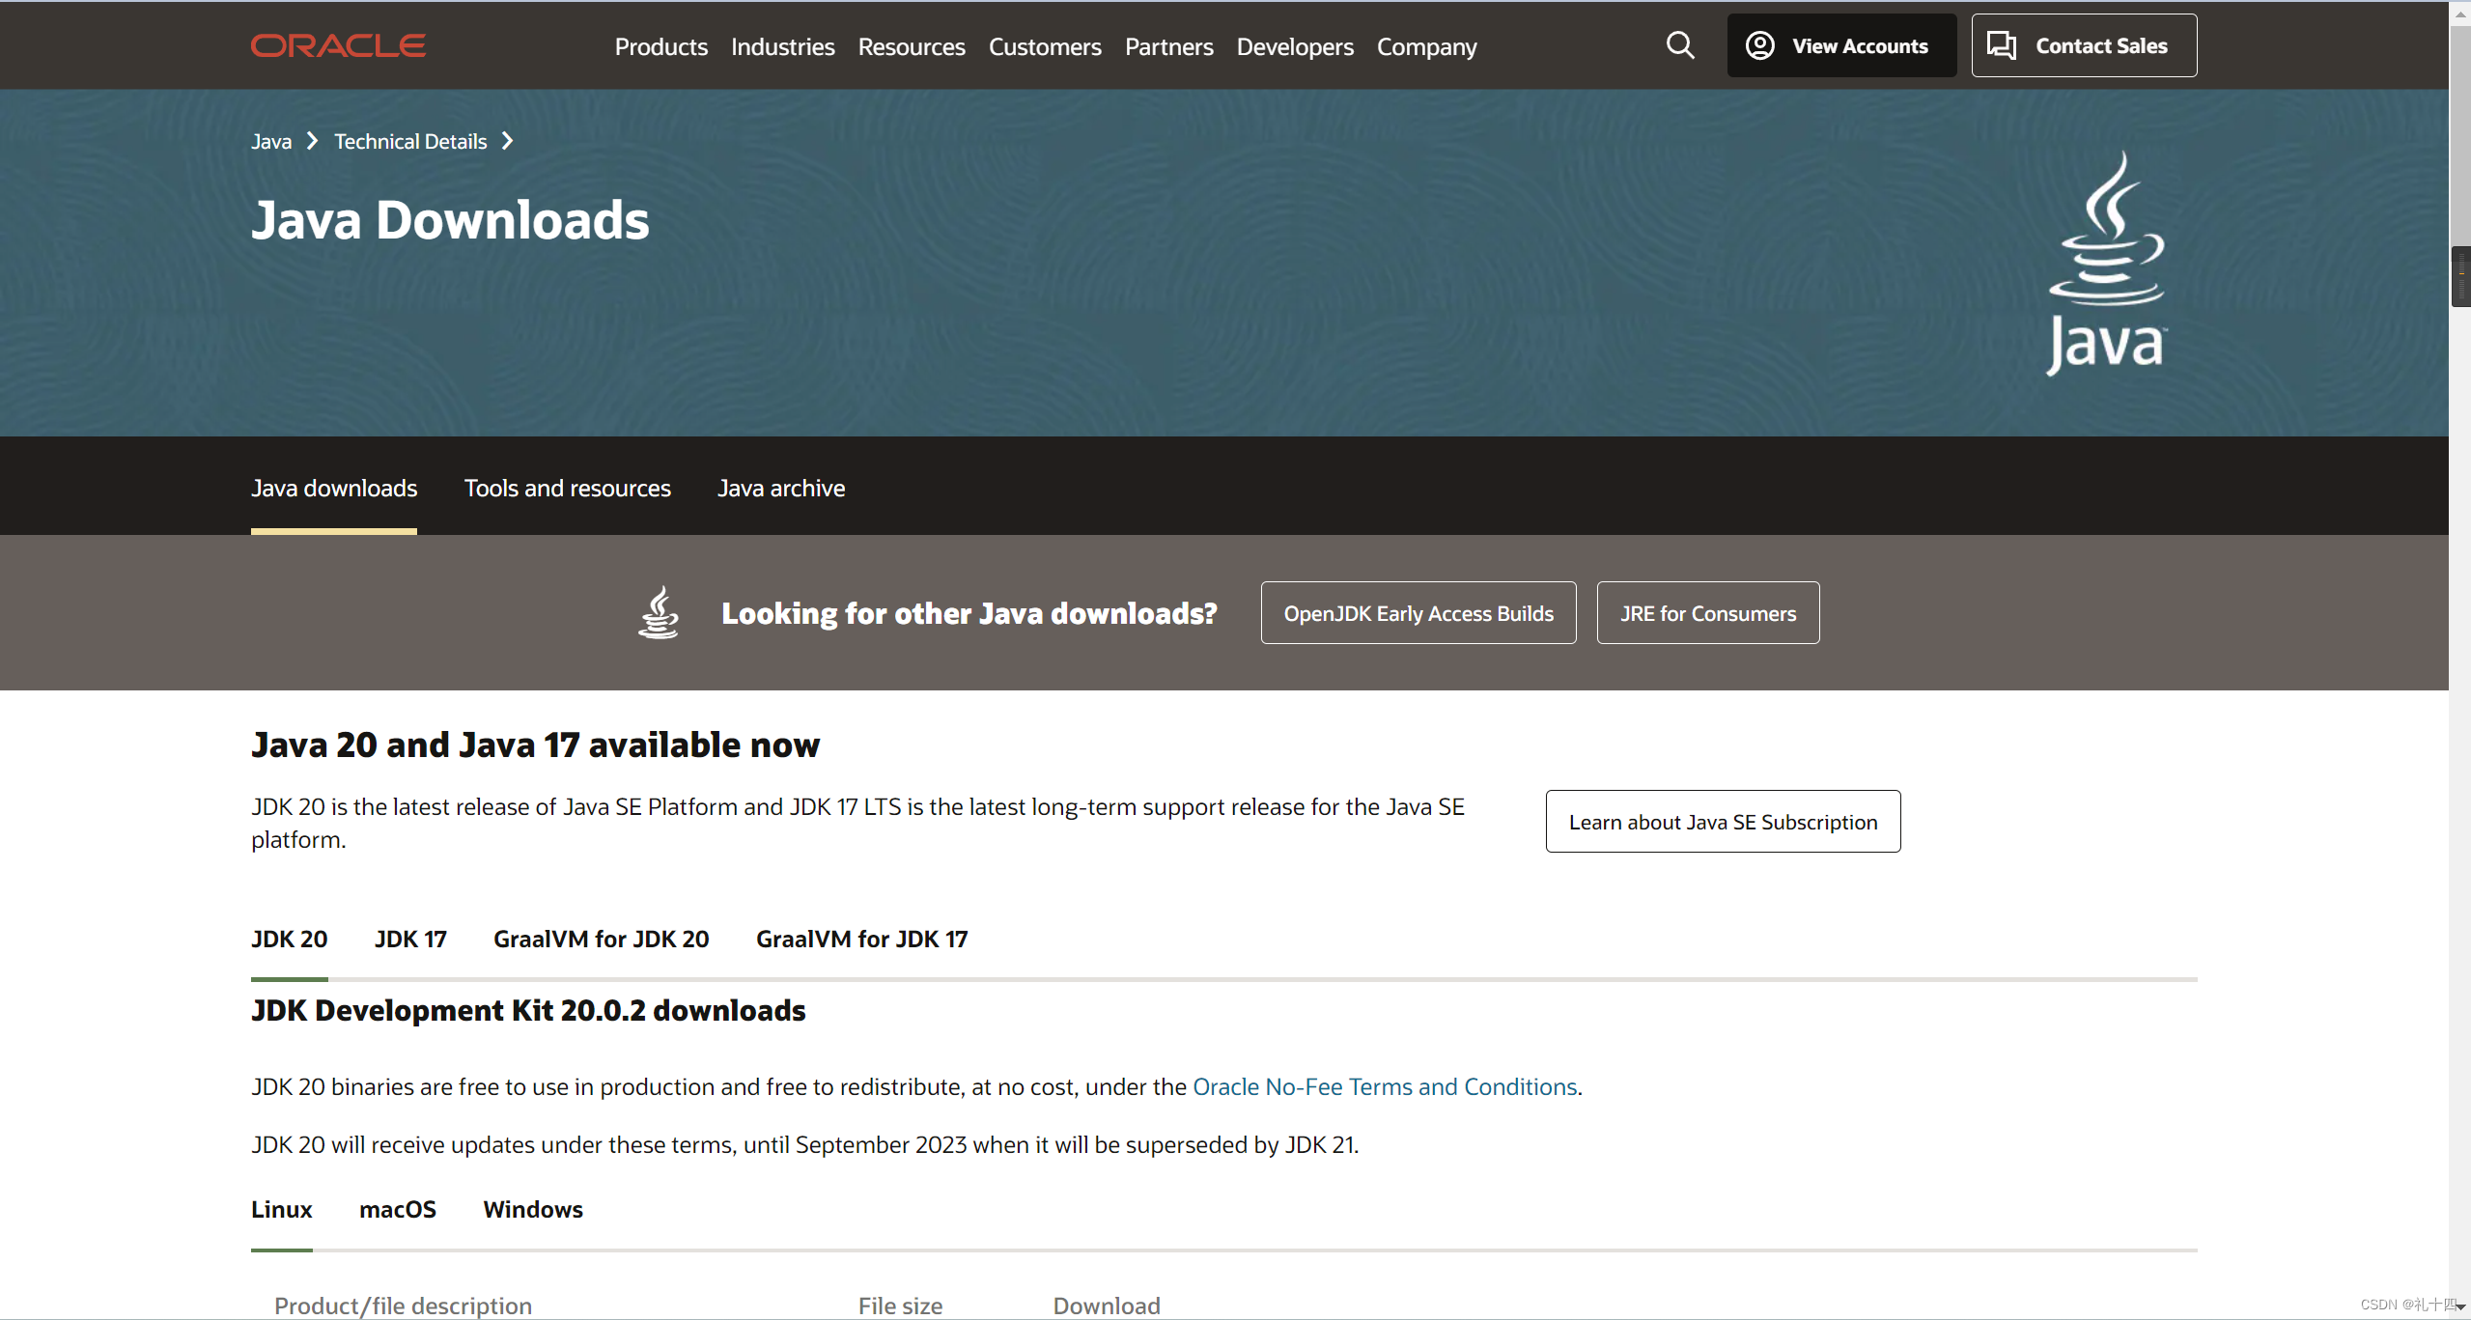The image size is (2471, 1320).
Task: Open the Developers menu
Action: (1295, 46)
